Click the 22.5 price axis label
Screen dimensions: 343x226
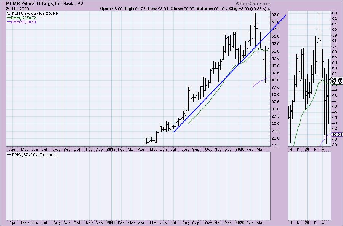click(276, 131)
